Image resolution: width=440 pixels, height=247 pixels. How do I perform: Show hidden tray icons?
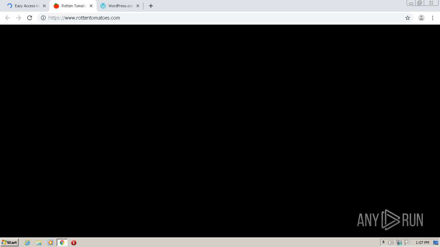383,243
